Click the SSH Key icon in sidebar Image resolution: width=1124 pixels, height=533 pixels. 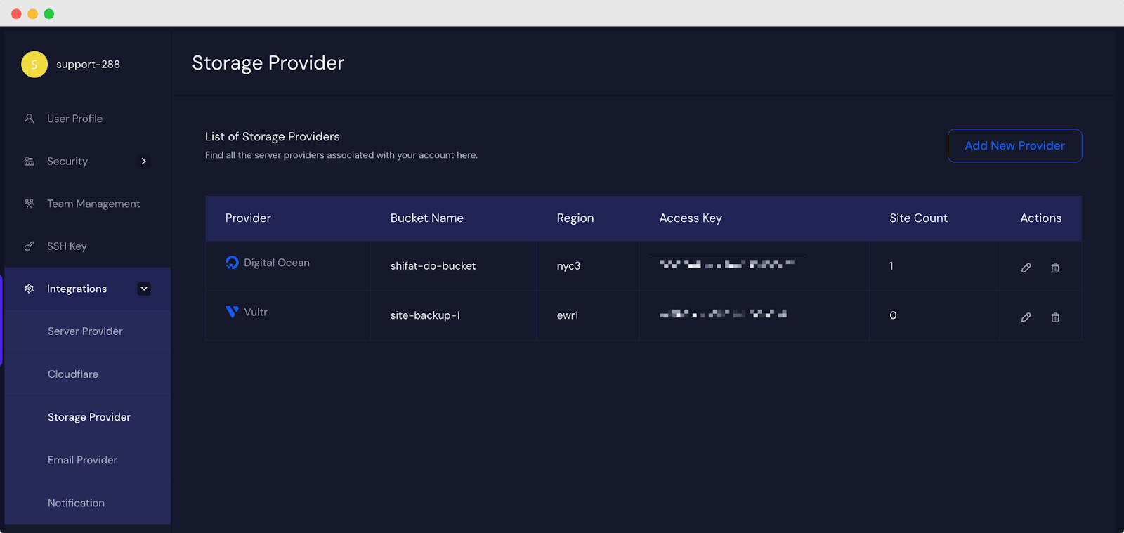coord(30,246)
